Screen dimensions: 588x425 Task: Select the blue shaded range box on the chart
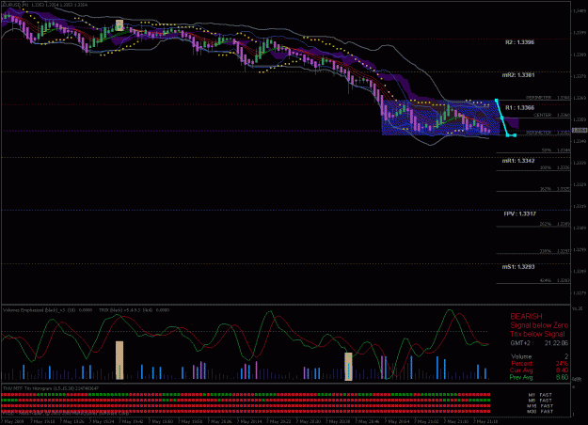pyautogui.click(x=440, y=118)
